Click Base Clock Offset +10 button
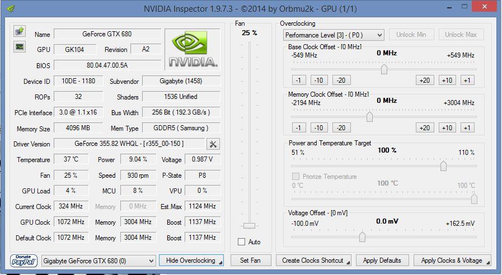Viewport: 502px width, 275px height. [x=447, y=80]
